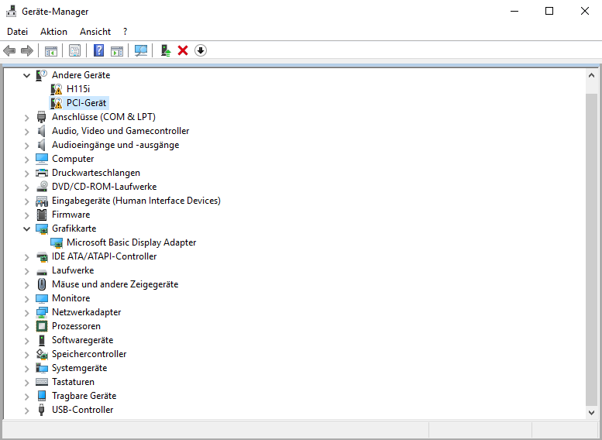Expand the Systemgeräte category
This screenshot has width=602, height=440.
(26, 369)
